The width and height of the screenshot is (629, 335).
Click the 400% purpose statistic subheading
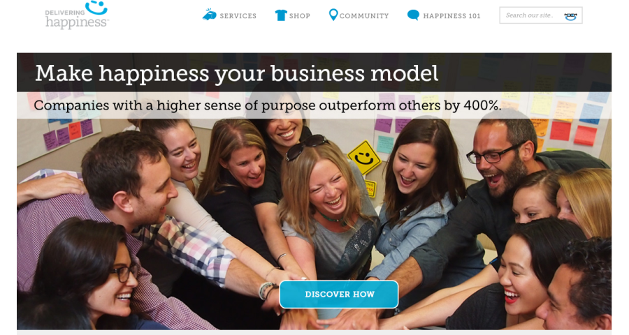[268, 105]
